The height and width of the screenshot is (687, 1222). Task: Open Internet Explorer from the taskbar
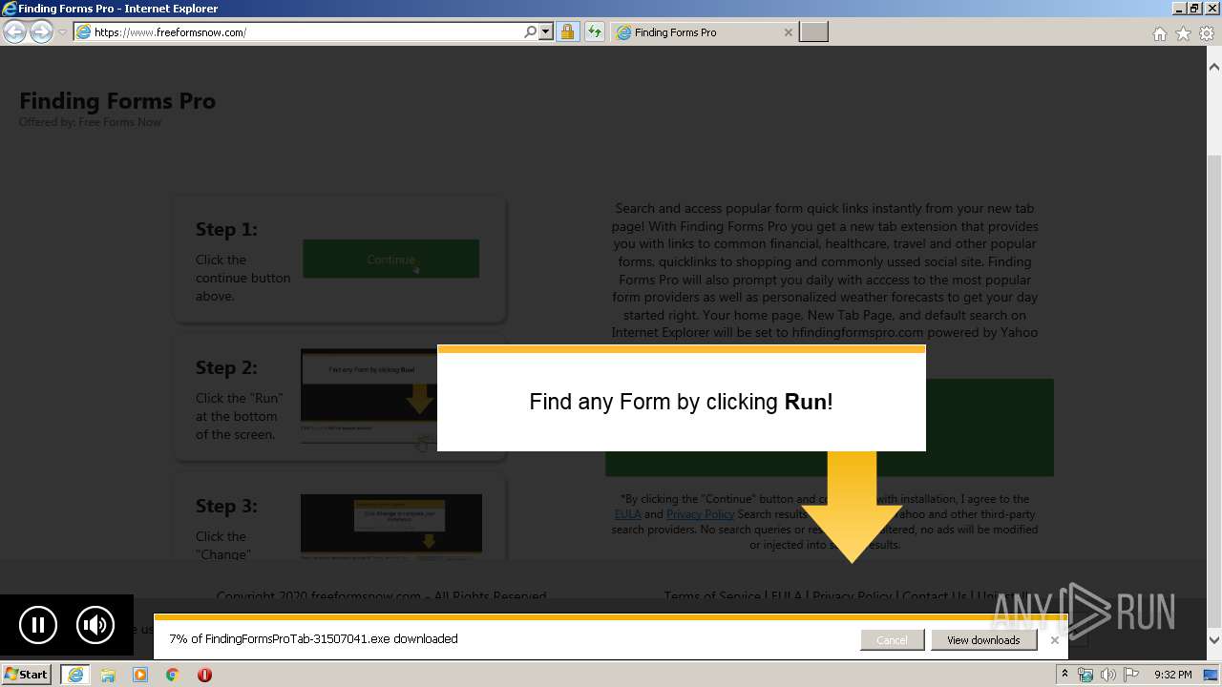(x=74, y=675)
